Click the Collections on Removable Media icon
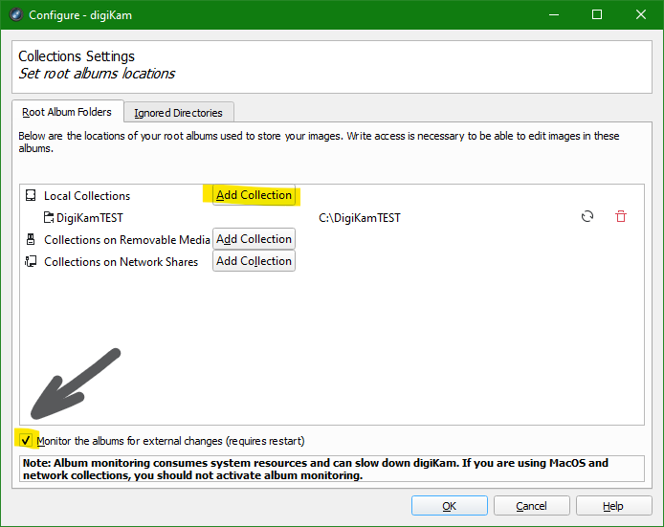 coord(31,240)
